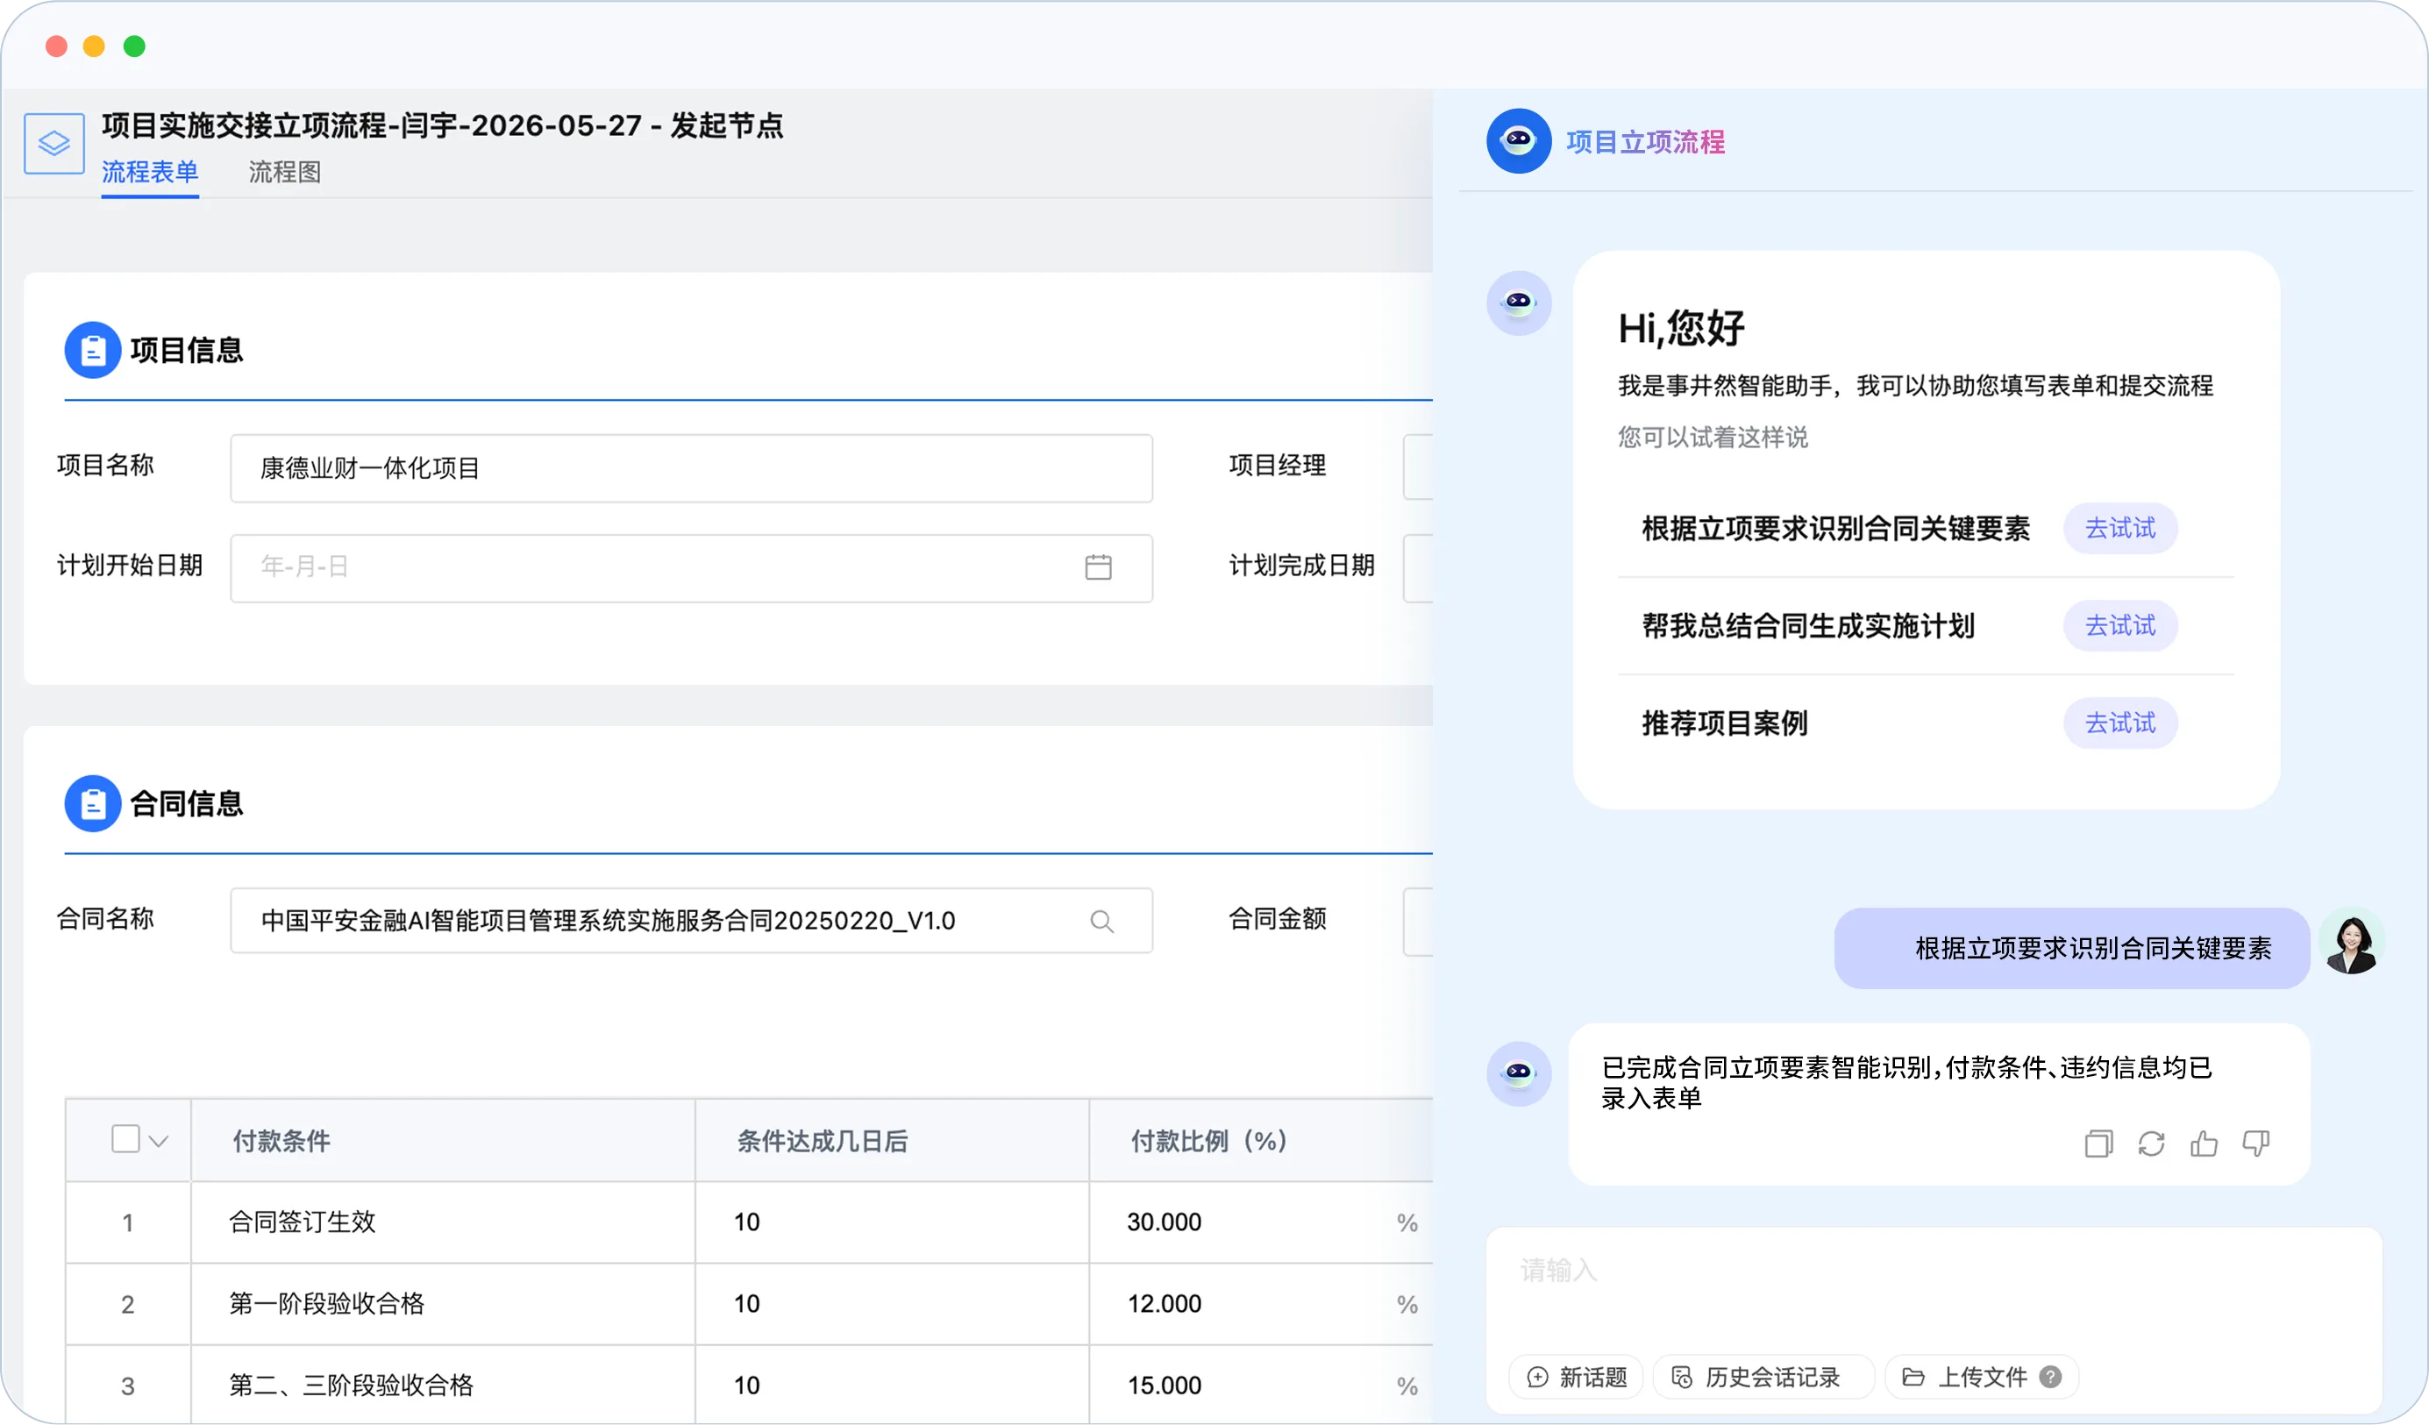Click the days value 10 in 第二、三阶段验收合格 row
This screenshot has width=2429, height=1425.
coord(747,1386)
